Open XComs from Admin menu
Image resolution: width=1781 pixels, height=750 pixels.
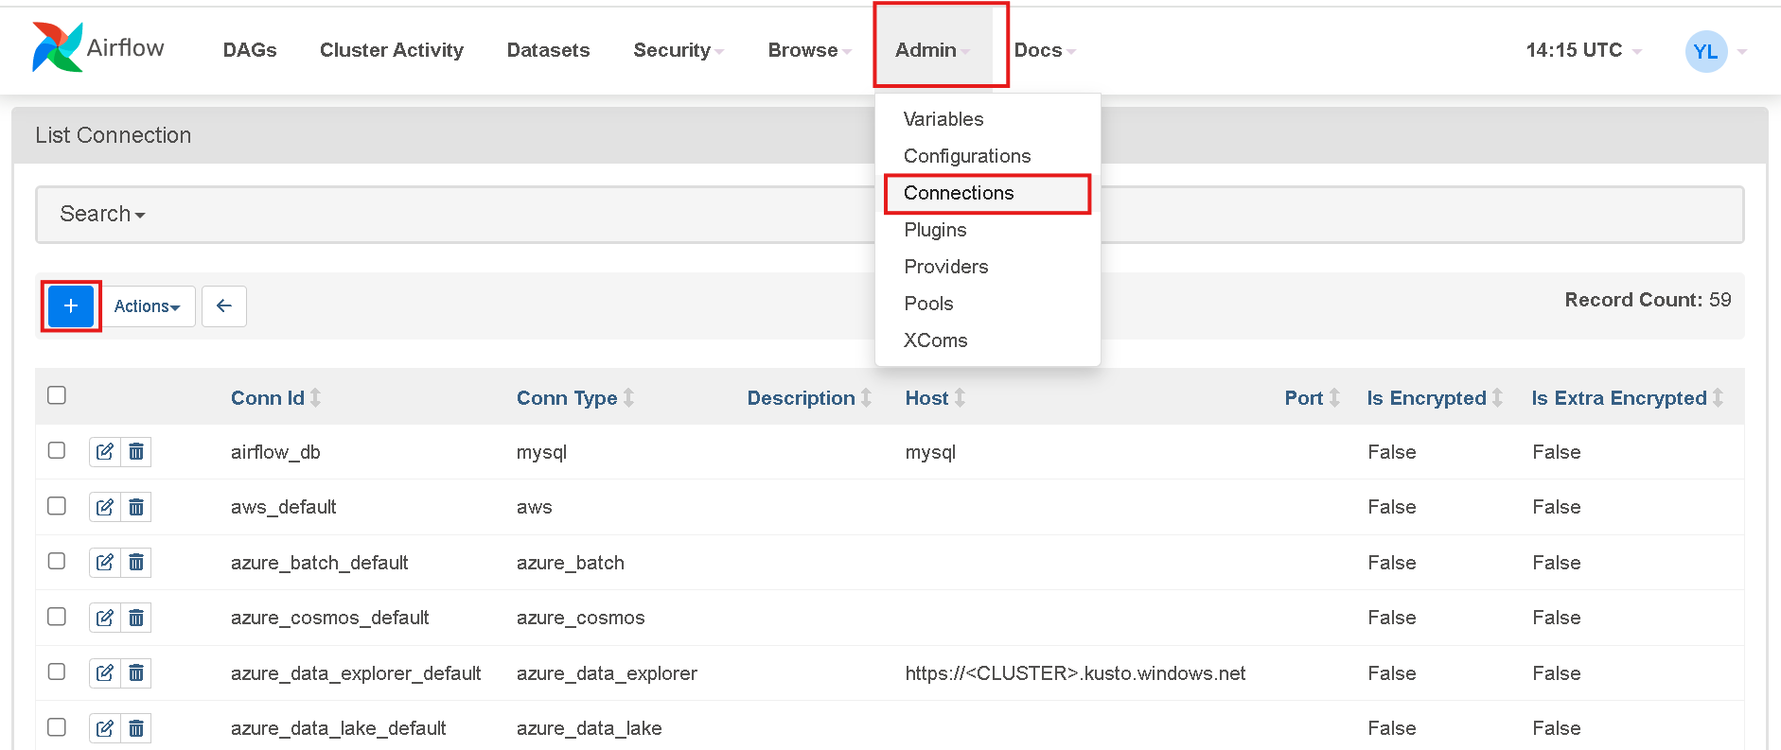coord(935,340)
